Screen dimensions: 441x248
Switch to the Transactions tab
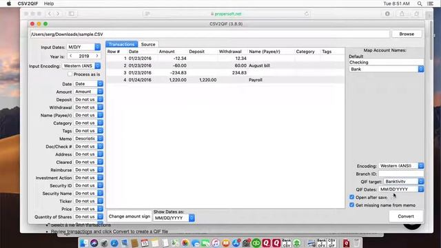pyautogui.click(x=121, y=44)
